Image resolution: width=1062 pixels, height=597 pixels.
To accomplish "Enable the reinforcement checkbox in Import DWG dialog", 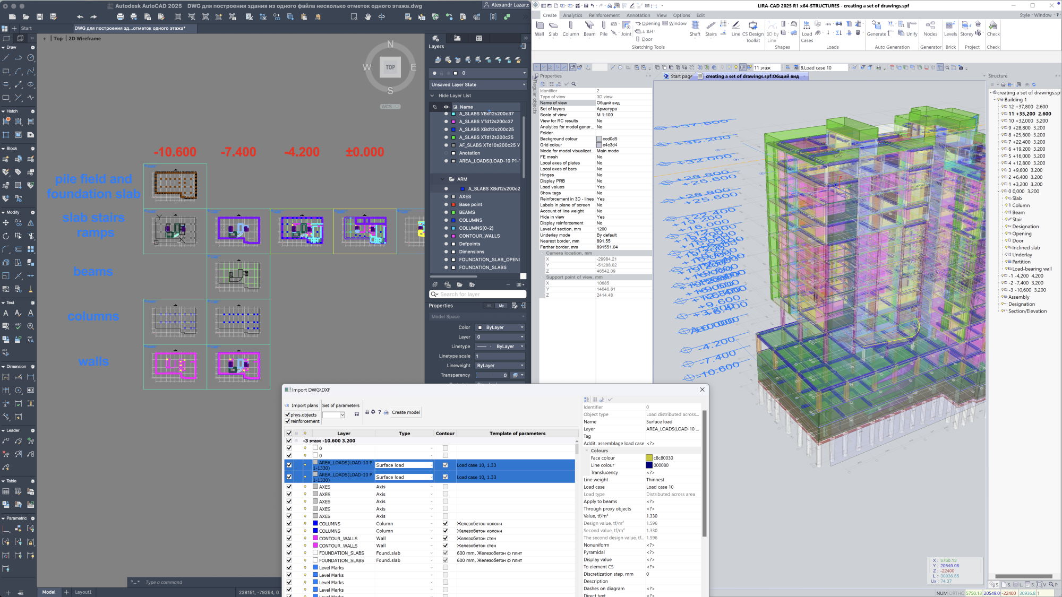I will click(288, 421).
